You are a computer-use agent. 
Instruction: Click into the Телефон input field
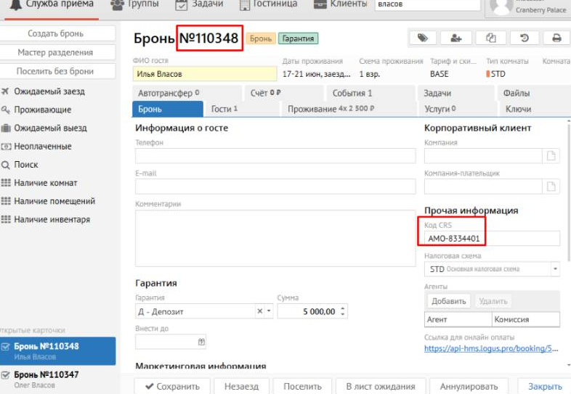click(x=275, y=155)
